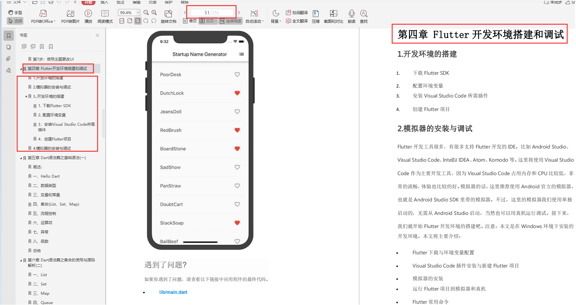Open PDF to Office converter
This screenshot has height=305, width=576.
click(x=43, y=17)
